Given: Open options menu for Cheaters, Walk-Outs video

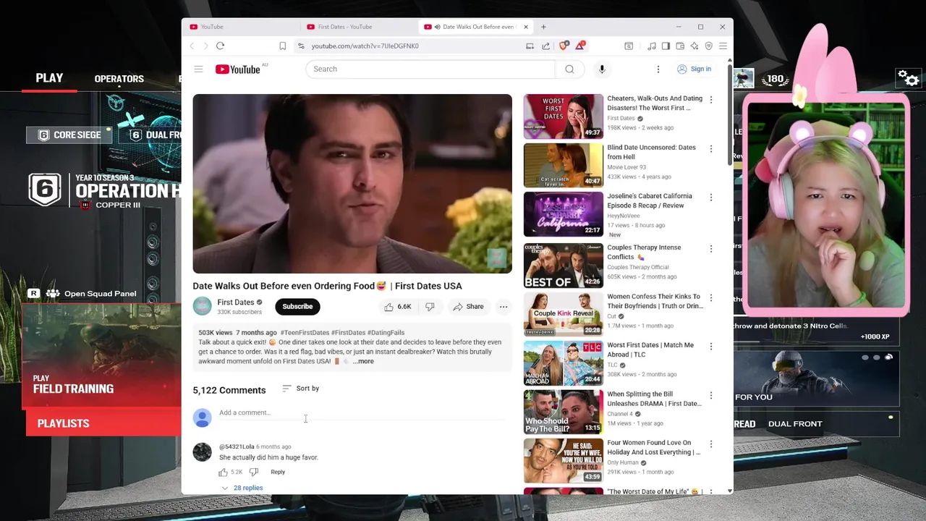Looking at the screenshot, I should 710,100.
